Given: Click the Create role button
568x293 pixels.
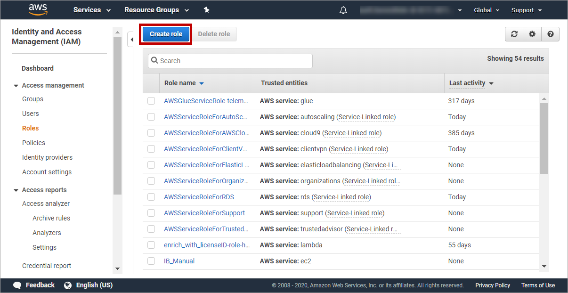Looking at the screenshot, I should tap(166, 34).
